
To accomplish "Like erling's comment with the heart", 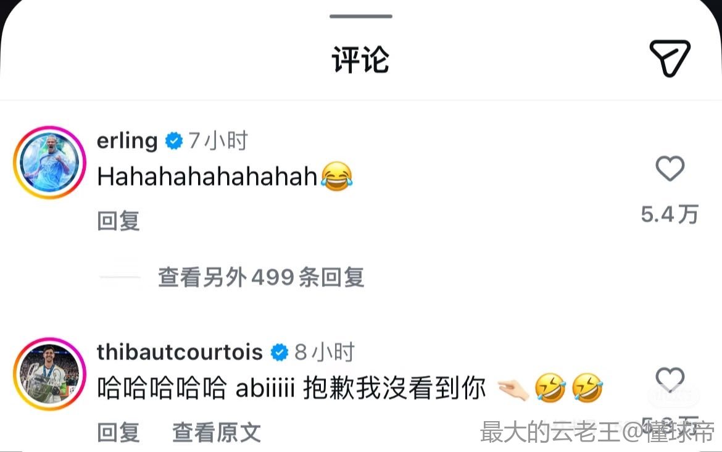I will tap(670, 168).
